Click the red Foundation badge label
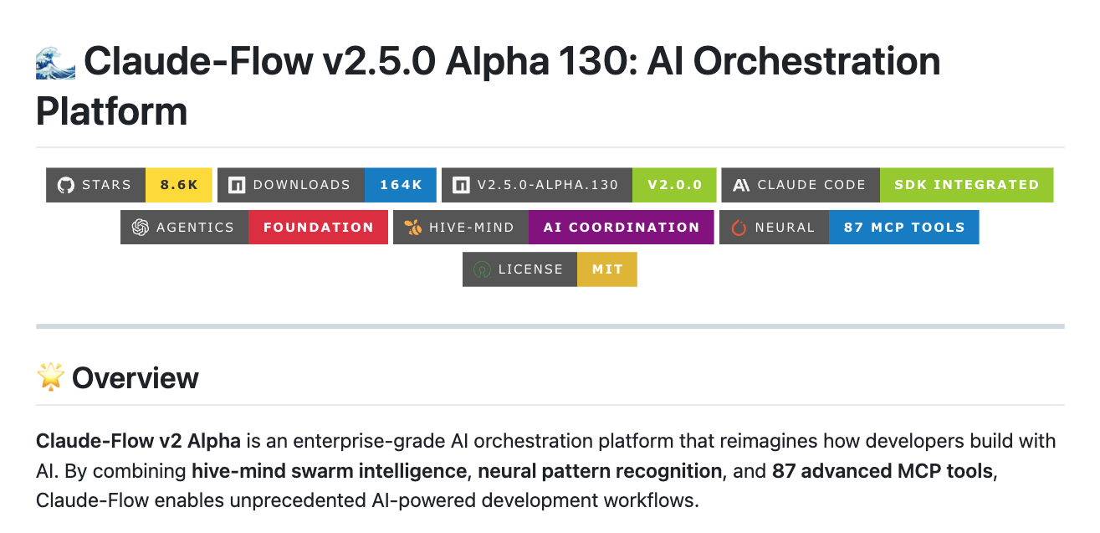The image size is (1100, 533). 318,228
